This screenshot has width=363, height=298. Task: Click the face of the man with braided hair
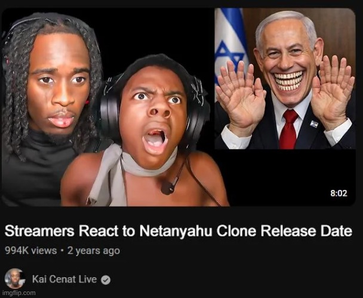pyautogui.click(x=59, y=84)
